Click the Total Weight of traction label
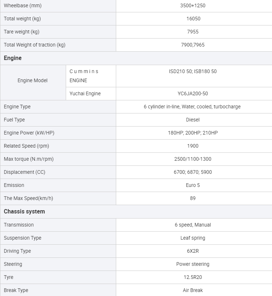Image resolution: width=272 pixels, height=296 pixels. (34, 45)
